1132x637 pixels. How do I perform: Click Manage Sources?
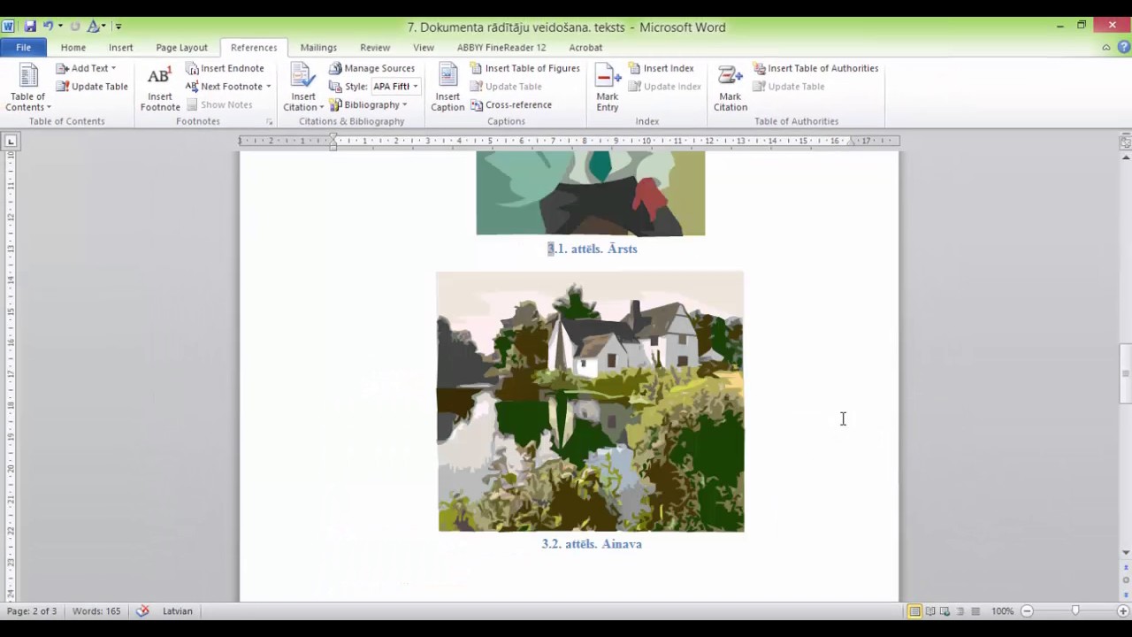[371, 68]
